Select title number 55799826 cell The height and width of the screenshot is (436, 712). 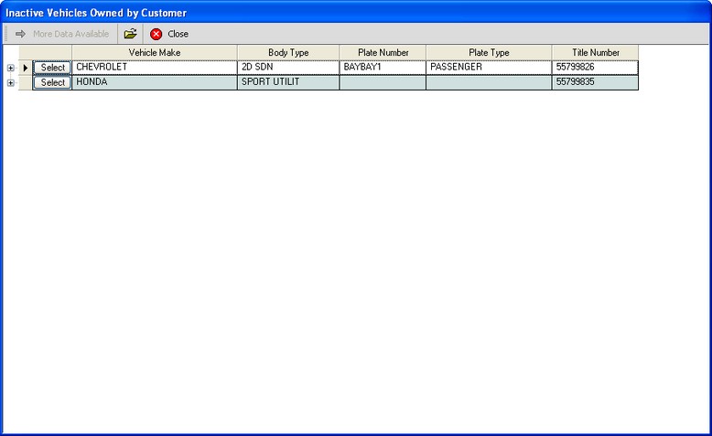(x=595, y=68)
